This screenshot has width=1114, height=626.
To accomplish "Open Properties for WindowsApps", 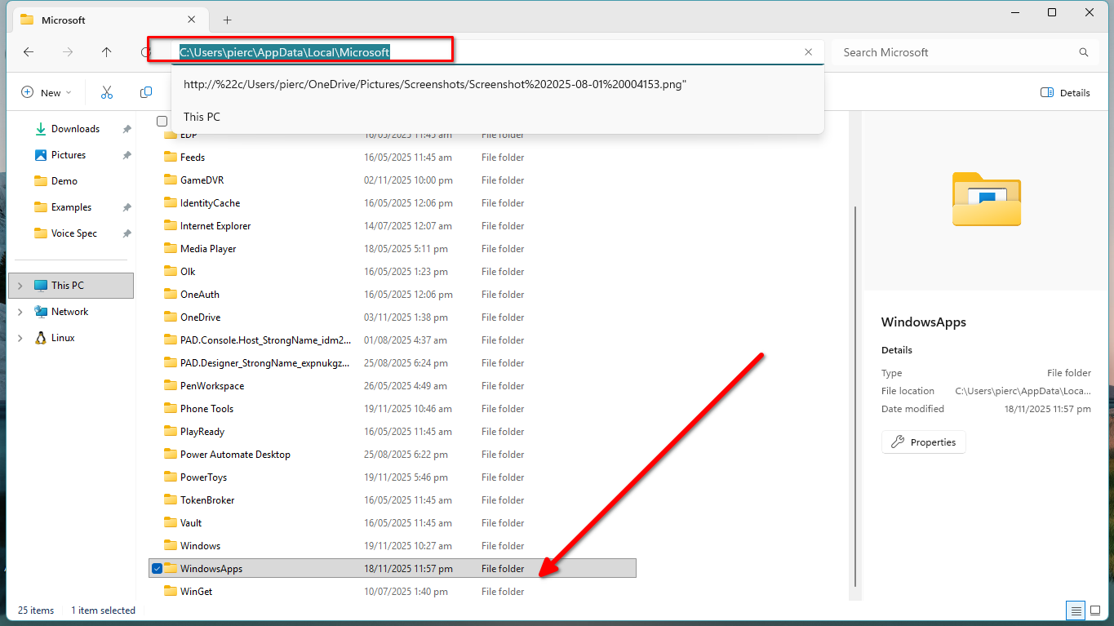I will 923,442.
